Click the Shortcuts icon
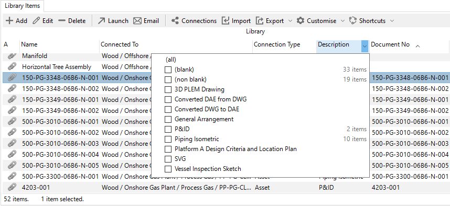450x208 pixels. click(353, 20)
